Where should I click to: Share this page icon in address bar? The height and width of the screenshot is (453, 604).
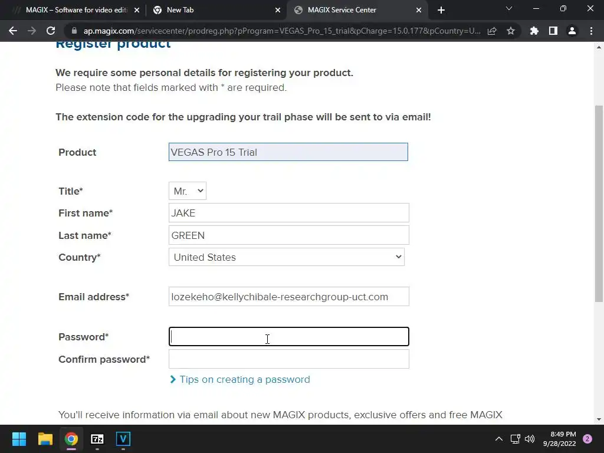pos(492,31)
